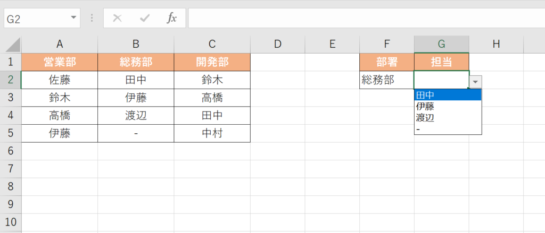This screenshot has height=233, width=545.
Task: Select column D header
Action: 277,44
